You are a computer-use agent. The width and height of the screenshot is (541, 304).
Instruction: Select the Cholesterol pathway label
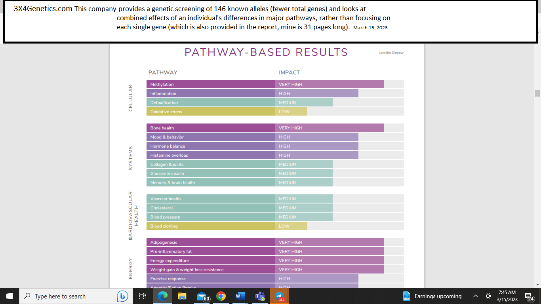pyautogui.click(x=161, y=208)
